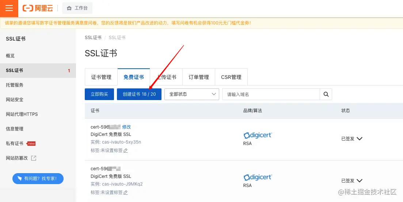
Task: Open 网站安全 in the sidebar
Action: (x=15, y=99)
